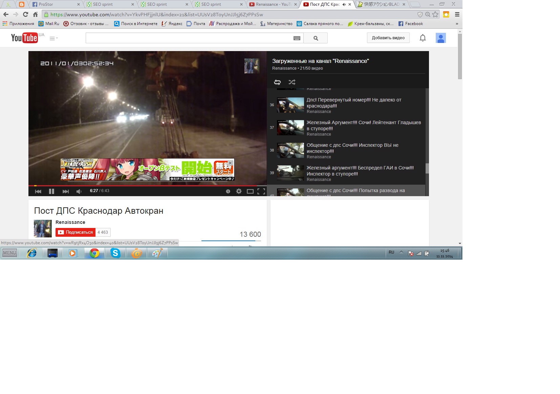Open the Поиск в Интернете bookmark
The image size is (560, 394).
click(136, 24)
